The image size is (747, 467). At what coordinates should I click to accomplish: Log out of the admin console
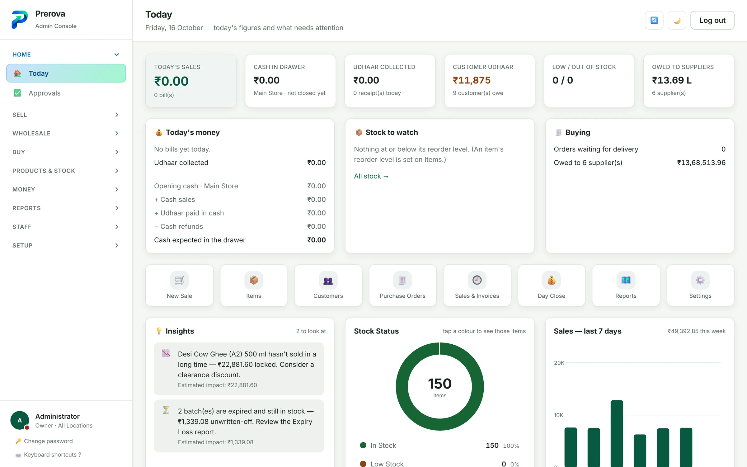(x=712, y=20)
